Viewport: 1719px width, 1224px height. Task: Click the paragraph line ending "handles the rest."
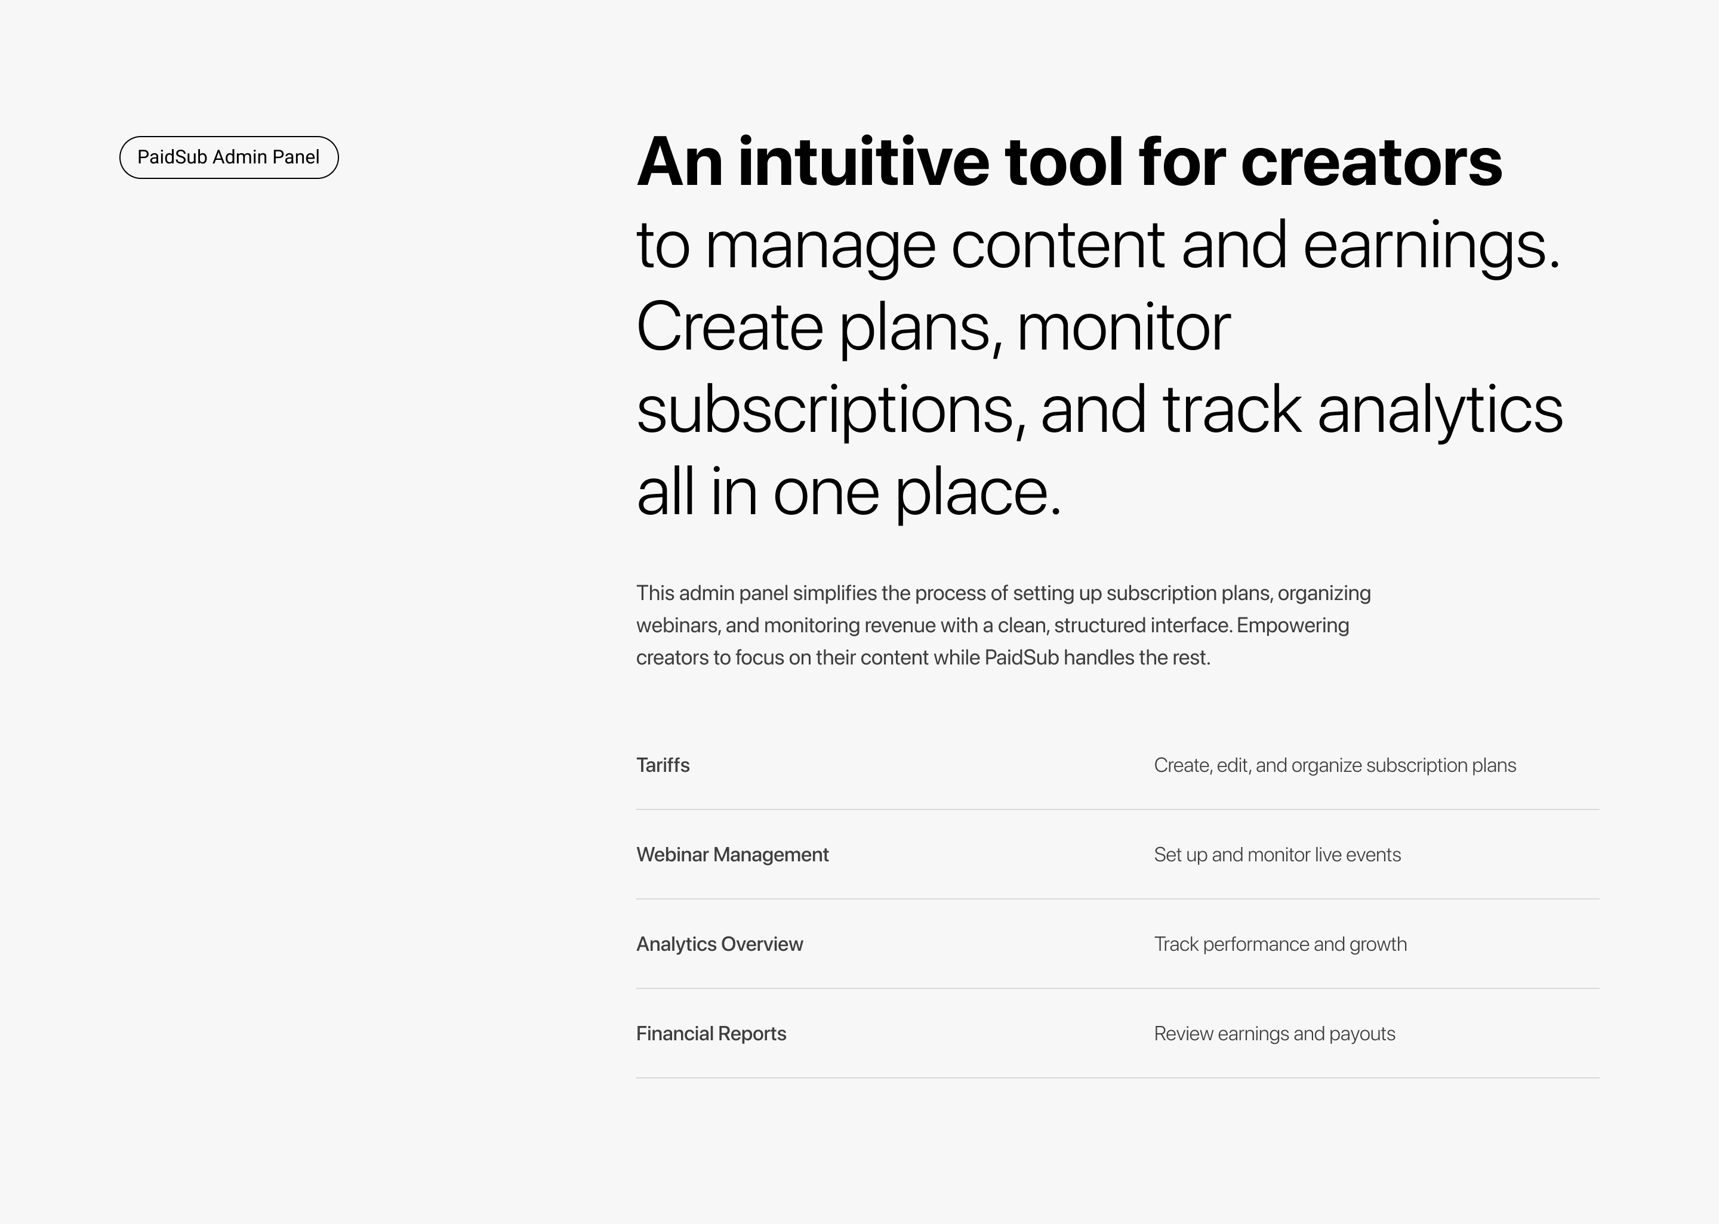coord(923,658)
